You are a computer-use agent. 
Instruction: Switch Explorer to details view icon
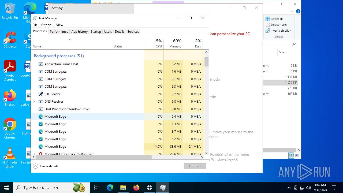tap(291, 155)
